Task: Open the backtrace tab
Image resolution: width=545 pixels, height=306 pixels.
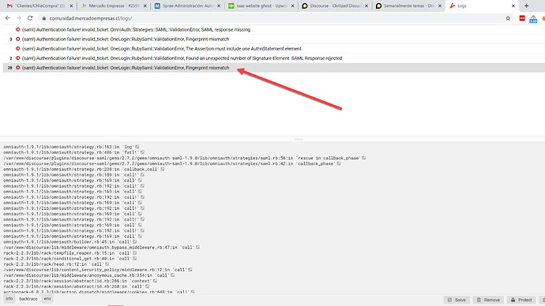Action: (28, 299)
